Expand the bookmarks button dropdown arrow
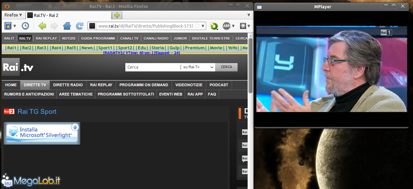 [x=15, y=26]
